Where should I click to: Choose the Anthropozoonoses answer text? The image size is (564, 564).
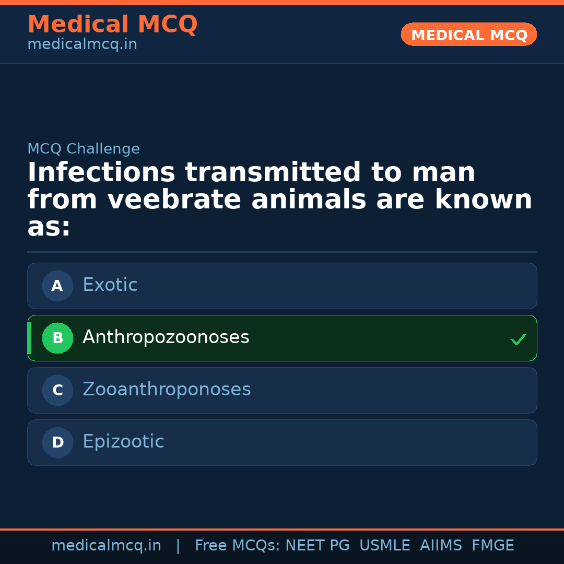pos(166,337)
